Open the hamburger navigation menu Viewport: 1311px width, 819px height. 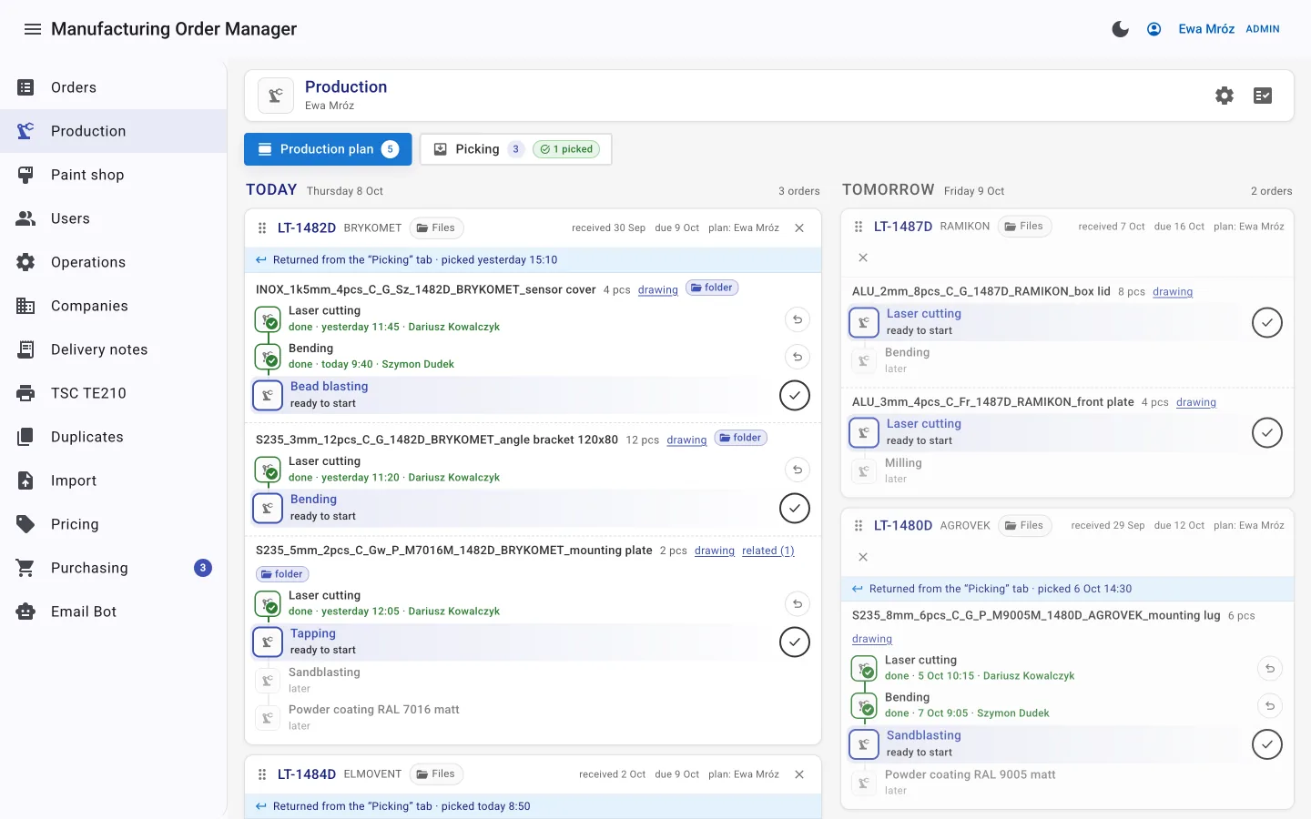click(33, 29)
